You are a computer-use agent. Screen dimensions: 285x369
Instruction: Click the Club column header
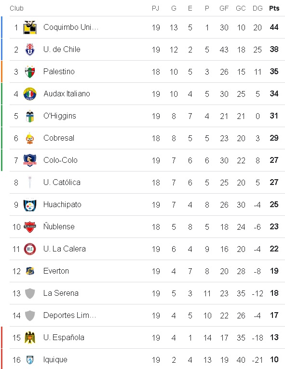tap(16, 8)
